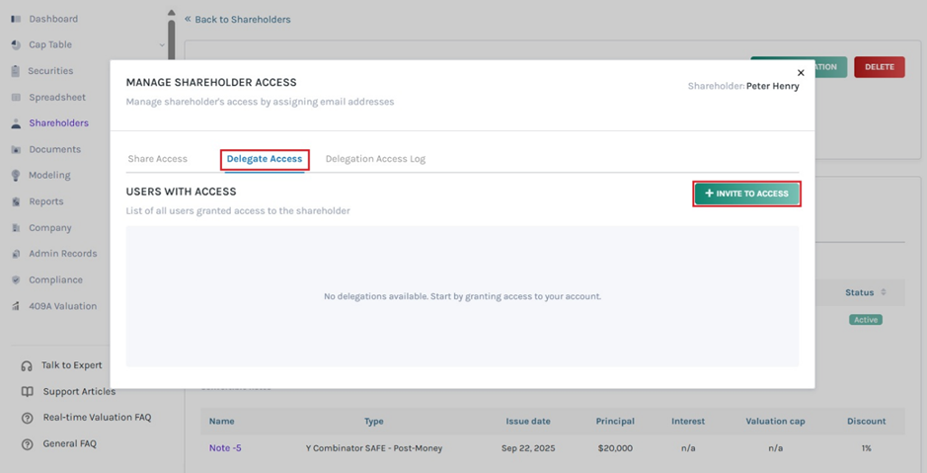
Task: Click the Interest column header
Action: point(688,422)
